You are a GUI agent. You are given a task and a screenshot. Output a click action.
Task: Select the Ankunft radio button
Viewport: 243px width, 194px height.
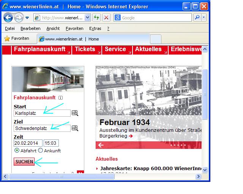click(x=40, y=150)
